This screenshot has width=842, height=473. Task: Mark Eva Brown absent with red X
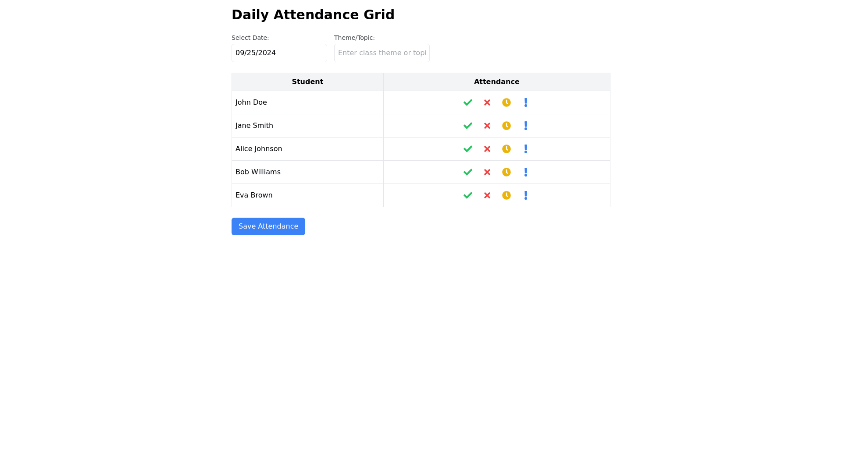[487, 195]
